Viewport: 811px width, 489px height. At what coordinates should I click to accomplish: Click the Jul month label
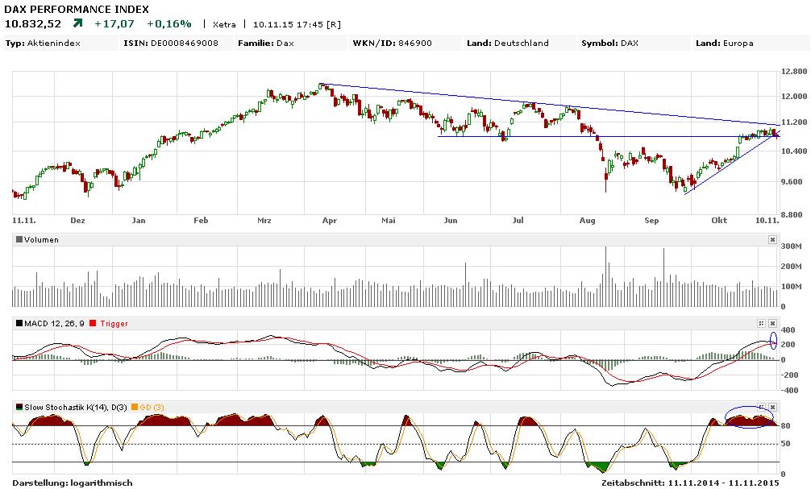point(518,220)
